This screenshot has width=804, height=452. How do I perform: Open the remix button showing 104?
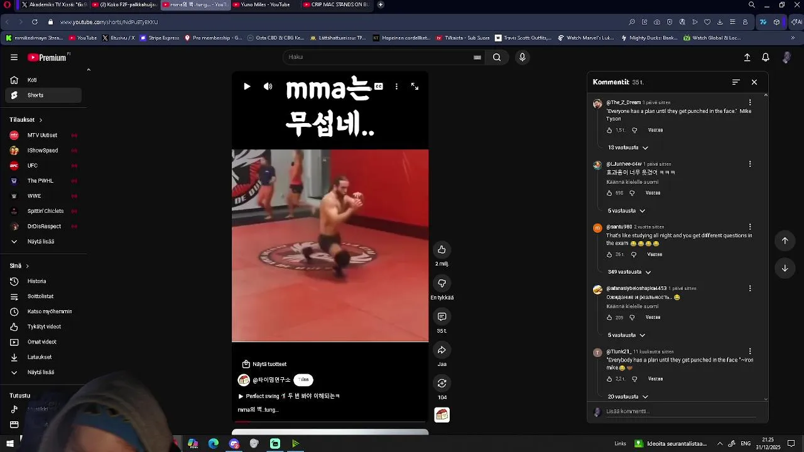tap(442, 383)
